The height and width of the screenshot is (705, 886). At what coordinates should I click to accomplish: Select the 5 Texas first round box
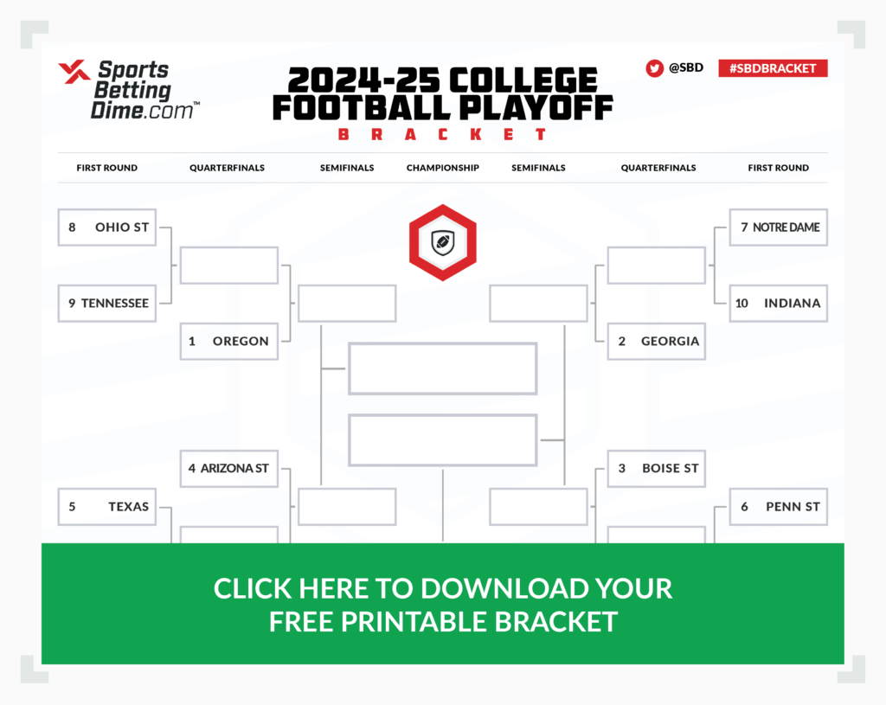click(107, 507)
